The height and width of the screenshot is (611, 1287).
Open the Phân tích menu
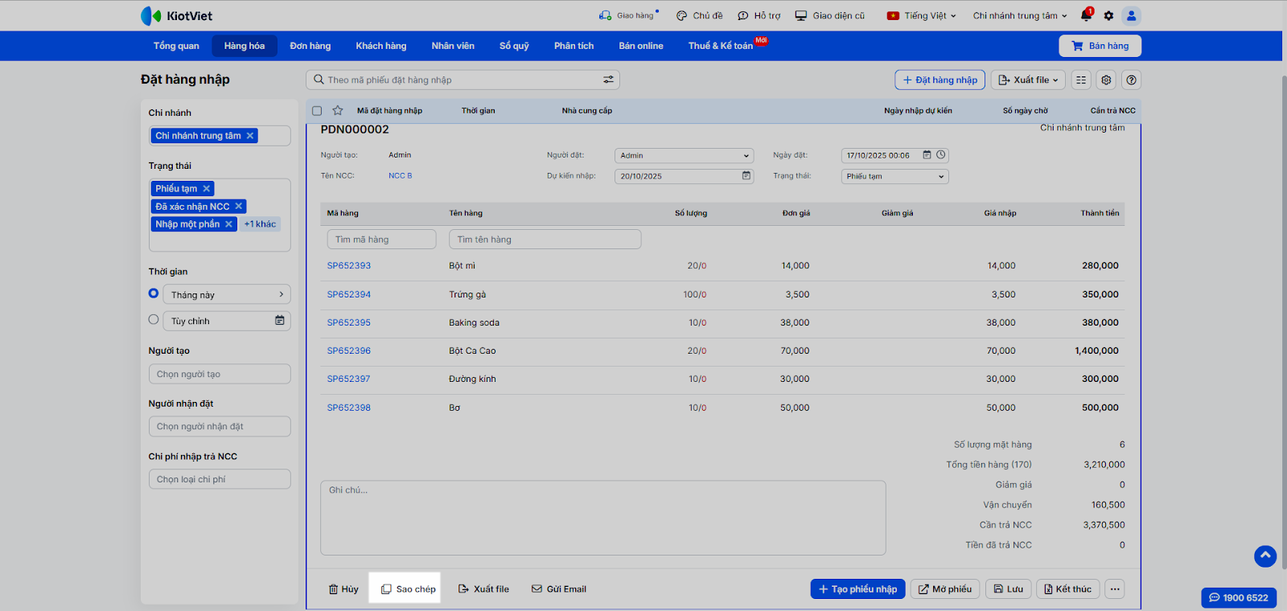[x=574, y=46]
